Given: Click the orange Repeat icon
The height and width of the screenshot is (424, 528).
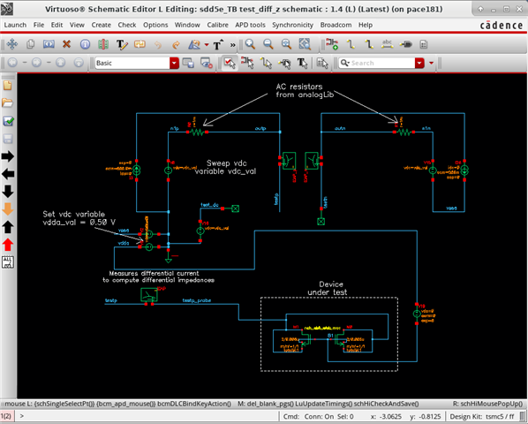Looking at the screenshot, I should 140,44.
